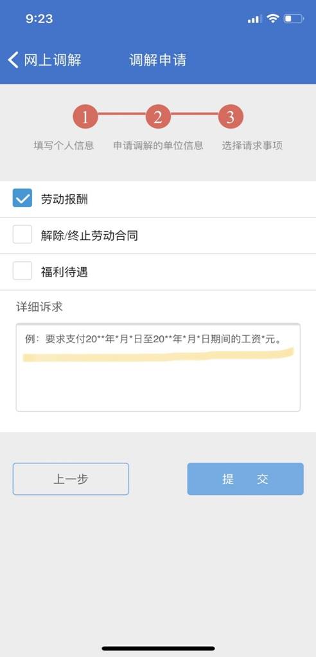Select 选择请求事项 step label

coord(252,145)
